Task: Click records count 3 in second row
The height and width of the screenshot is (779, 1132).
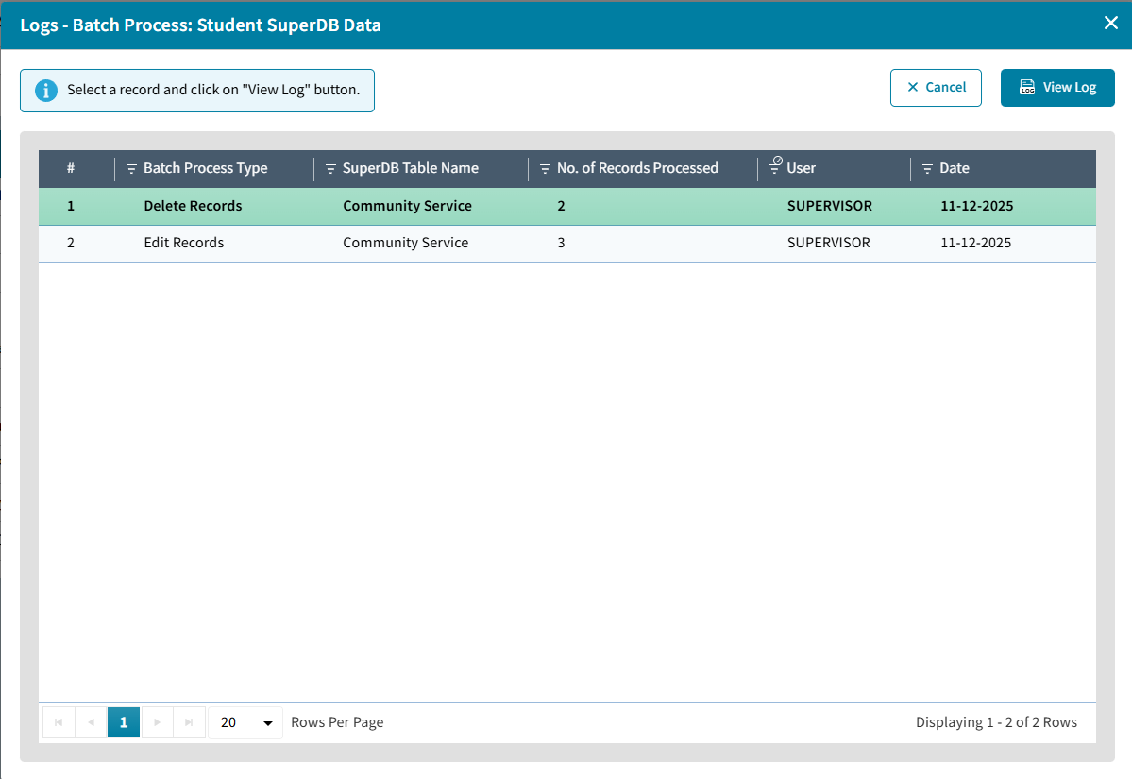Action: point(561,243)
